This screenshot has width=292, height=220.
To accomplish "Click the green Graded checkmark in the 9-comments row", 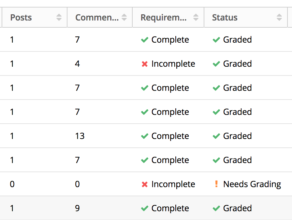I will [216, 208].
